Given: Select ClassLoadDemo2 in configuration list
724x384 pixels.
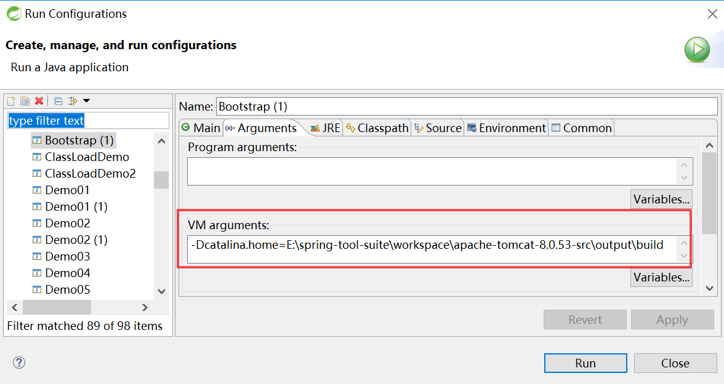Looking at the screenshot, I should click(90, 173).
